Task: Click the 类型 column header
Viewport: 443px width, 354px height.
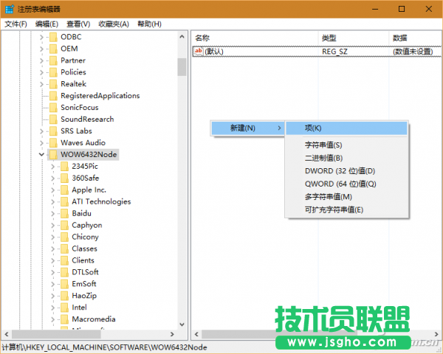Action: point(329,38)
